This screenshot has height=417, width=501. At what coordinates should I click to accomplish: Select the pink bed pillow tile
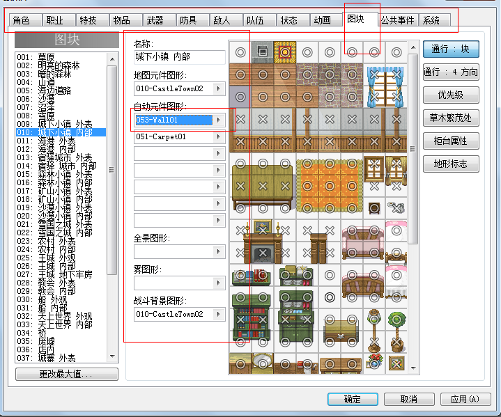[396, 230]
